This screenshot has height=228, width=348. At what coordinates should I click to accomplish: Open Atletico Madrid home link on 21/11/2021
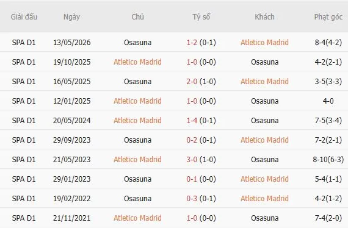click(x=137, y=218)
